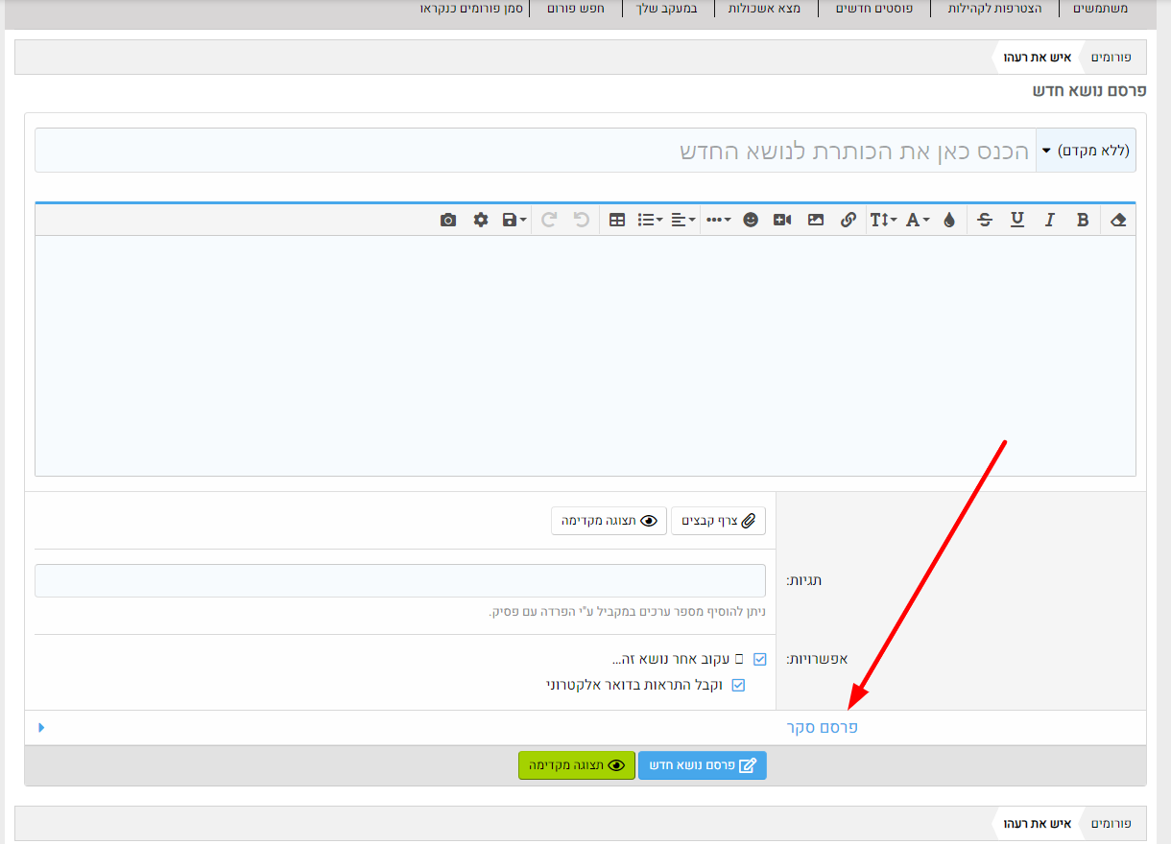Open the more insert options dropdown
1171x844 pixels.
718,220
